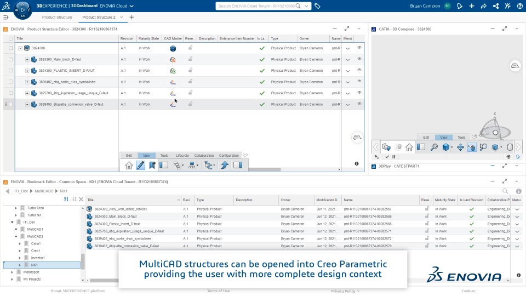526x296 pixels.
Task: Click MultiCAD2 in the bookmark breadcrumb
Action: 44,191
